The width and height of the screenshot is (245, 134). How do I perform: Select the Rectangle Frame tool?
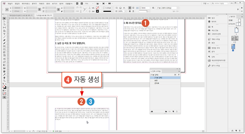(4, 46)
